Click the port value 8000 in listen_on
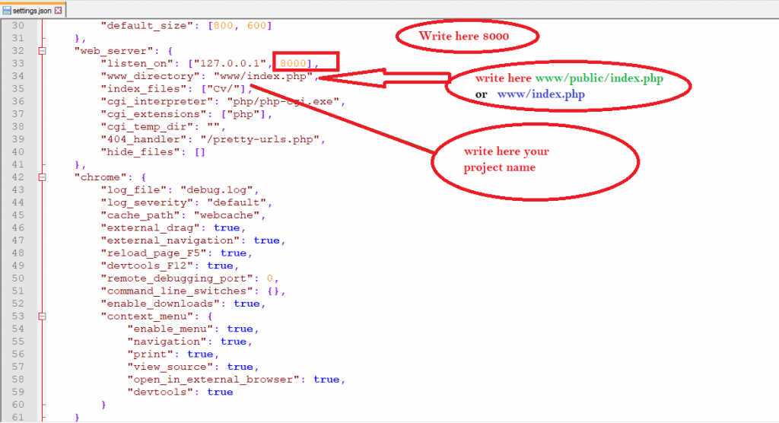The image size is (779, 423). coord(292,63)
